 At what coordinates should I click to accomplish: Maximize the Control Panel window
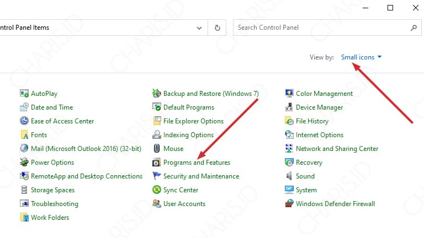(390, 8)
